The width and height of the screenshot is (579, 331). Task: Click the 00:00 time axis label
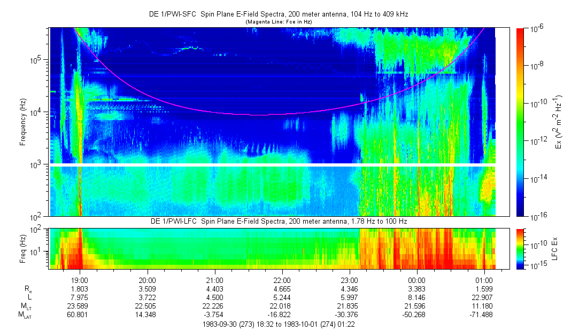click(x=417, y=280)
